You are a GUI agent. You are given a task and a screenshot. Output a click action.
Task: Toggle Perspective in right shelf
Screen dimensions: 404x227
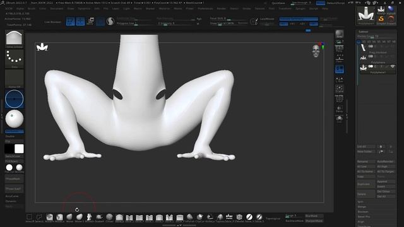tap(340, 49)
